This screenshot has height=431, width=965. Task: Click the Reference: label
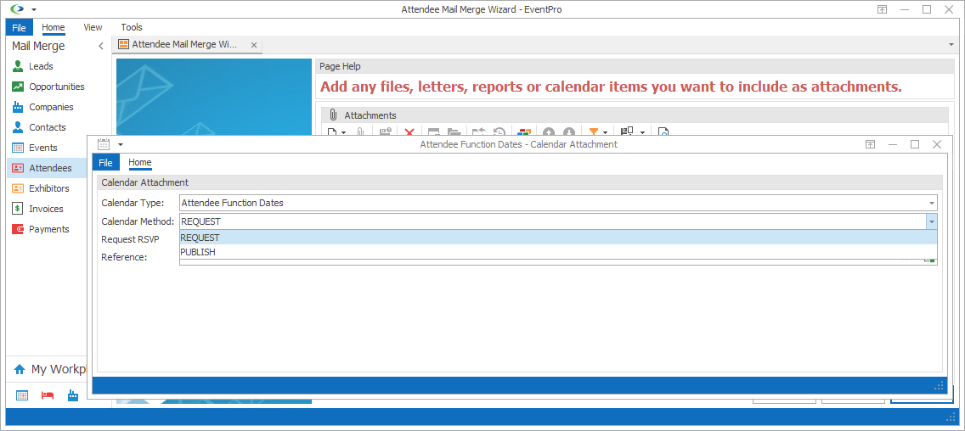[x=124, y=257]
